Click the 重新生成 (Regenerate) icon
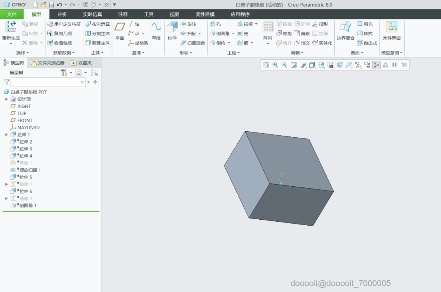Viewport: 441px width, 292px height. point(10,27)
